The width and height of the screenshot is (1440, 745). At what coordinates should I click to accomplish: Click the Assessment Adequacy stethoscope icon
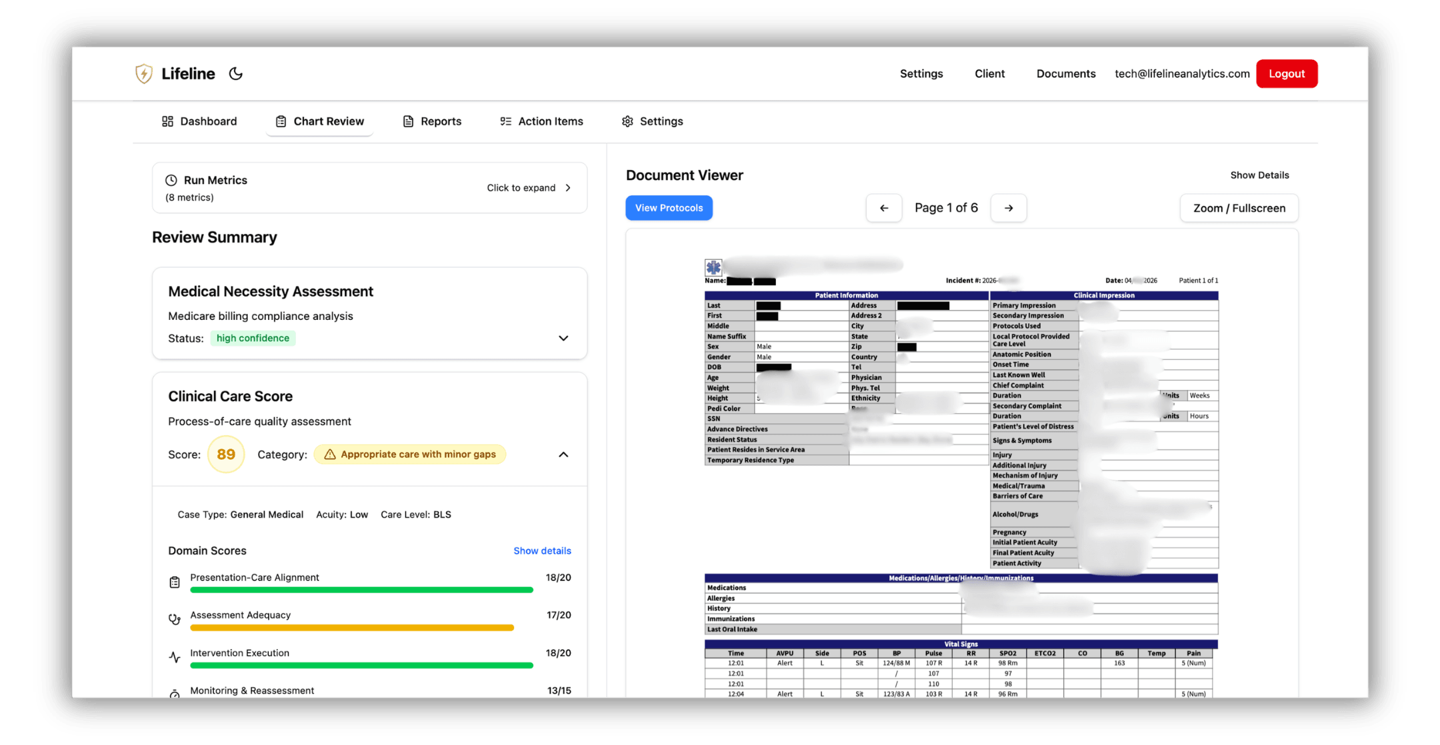pyautogui.click(x=175, y=620)
